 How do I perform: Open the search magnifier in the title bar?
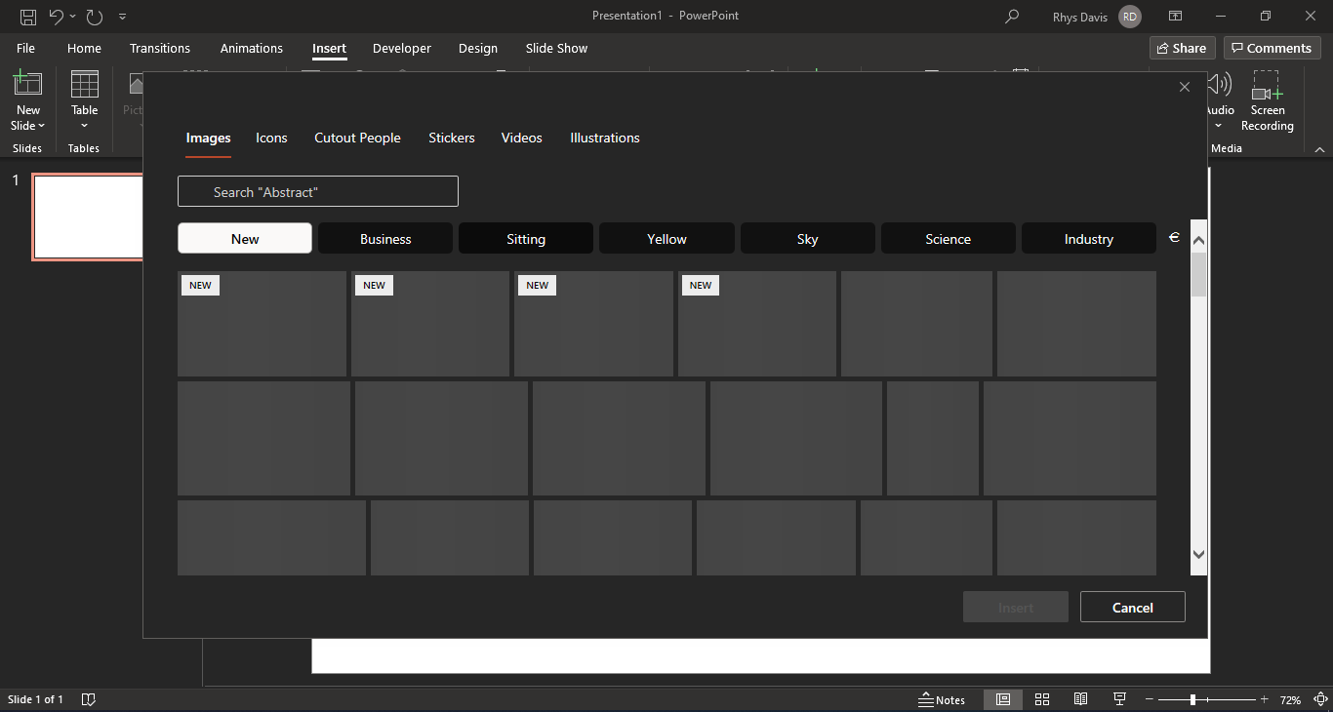pos(1012,17)
